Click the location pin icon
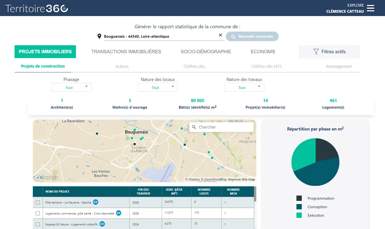Screen dimensions: 385x229 pos(99,36)
